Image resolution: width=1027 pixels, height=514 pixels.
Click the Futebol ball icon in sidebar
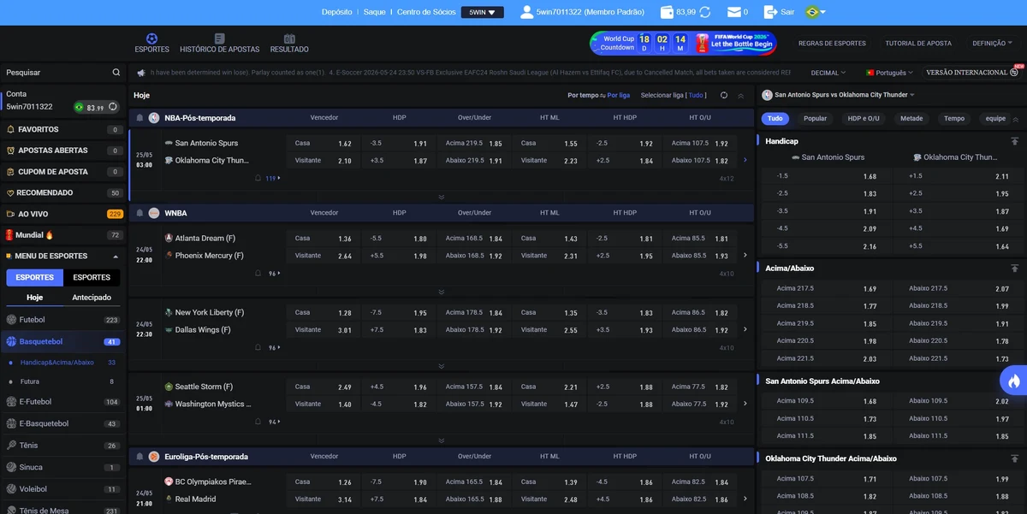click(11, 320)
